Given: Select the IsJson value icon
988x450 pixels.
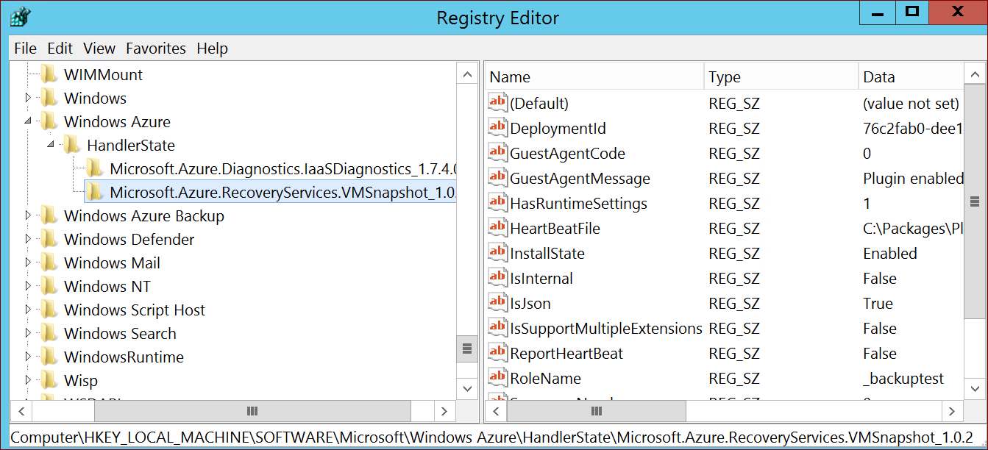Looking at the screenshot, I should pyautogui.click(x=498, y=303).
